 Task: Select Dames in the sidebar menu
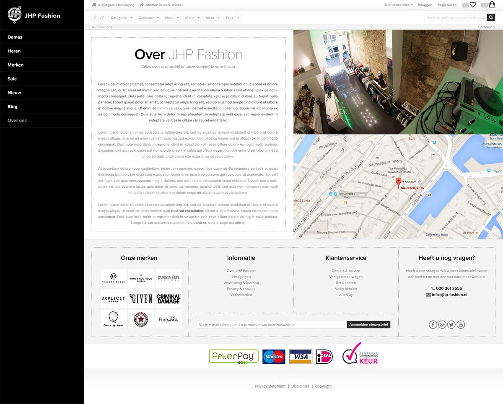[x=15, y=37]
